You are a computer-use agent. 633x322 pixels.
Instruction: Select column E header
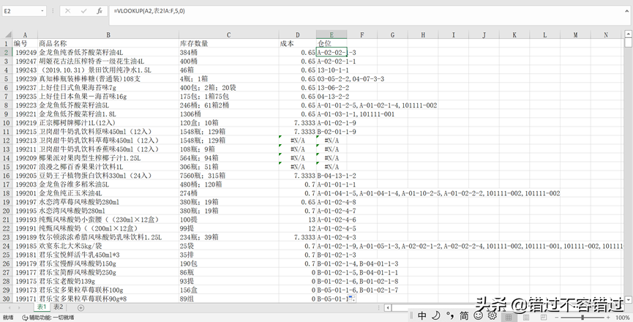tap(332, 35)
